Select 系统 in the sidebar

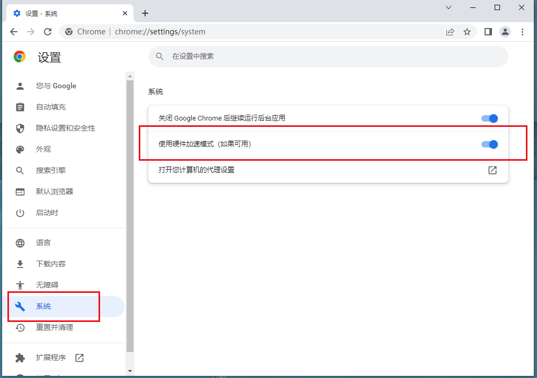(64, 307)
